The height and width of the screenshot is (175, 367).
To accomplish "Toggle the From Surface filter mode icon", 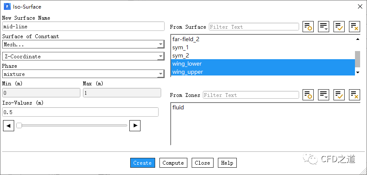I will click(x=308, y=27).
